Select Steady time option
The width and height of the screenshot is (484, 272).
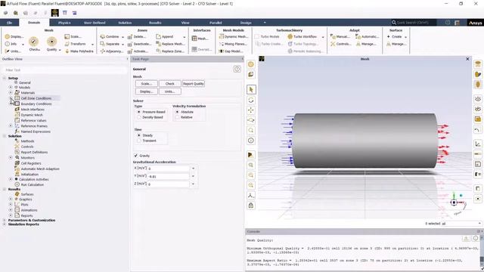point(139,135)
